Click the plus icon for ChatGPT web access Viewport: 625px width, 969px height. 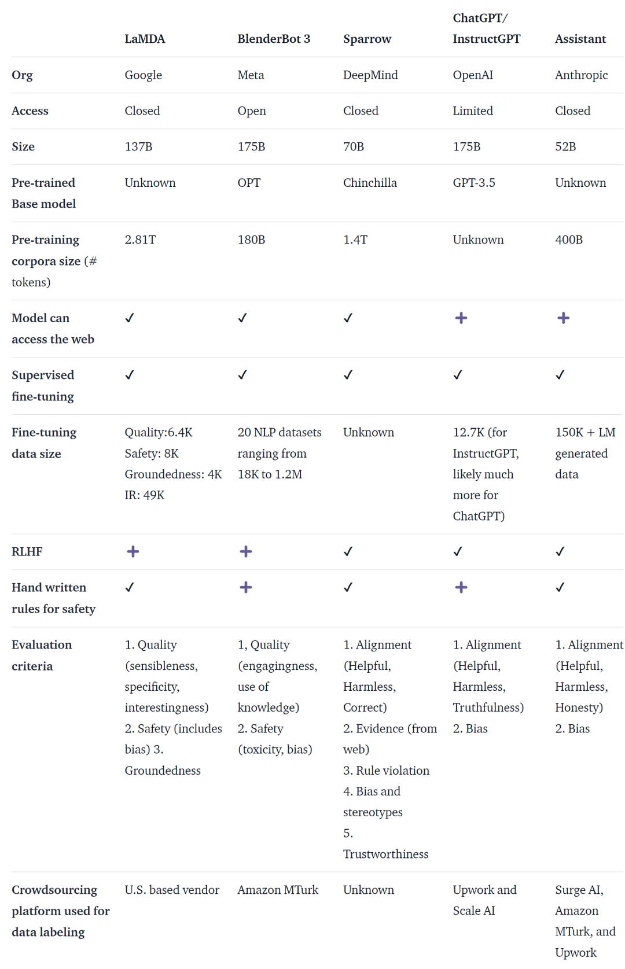point(461,318)
